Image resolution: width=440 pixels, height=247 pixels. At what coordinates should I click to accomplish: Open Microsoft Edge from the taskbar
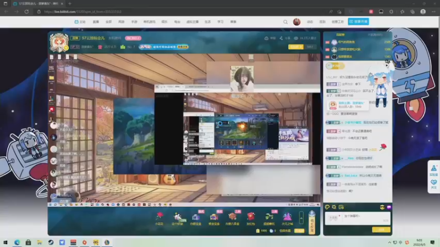pyautogui.click(x=17, y=242)
